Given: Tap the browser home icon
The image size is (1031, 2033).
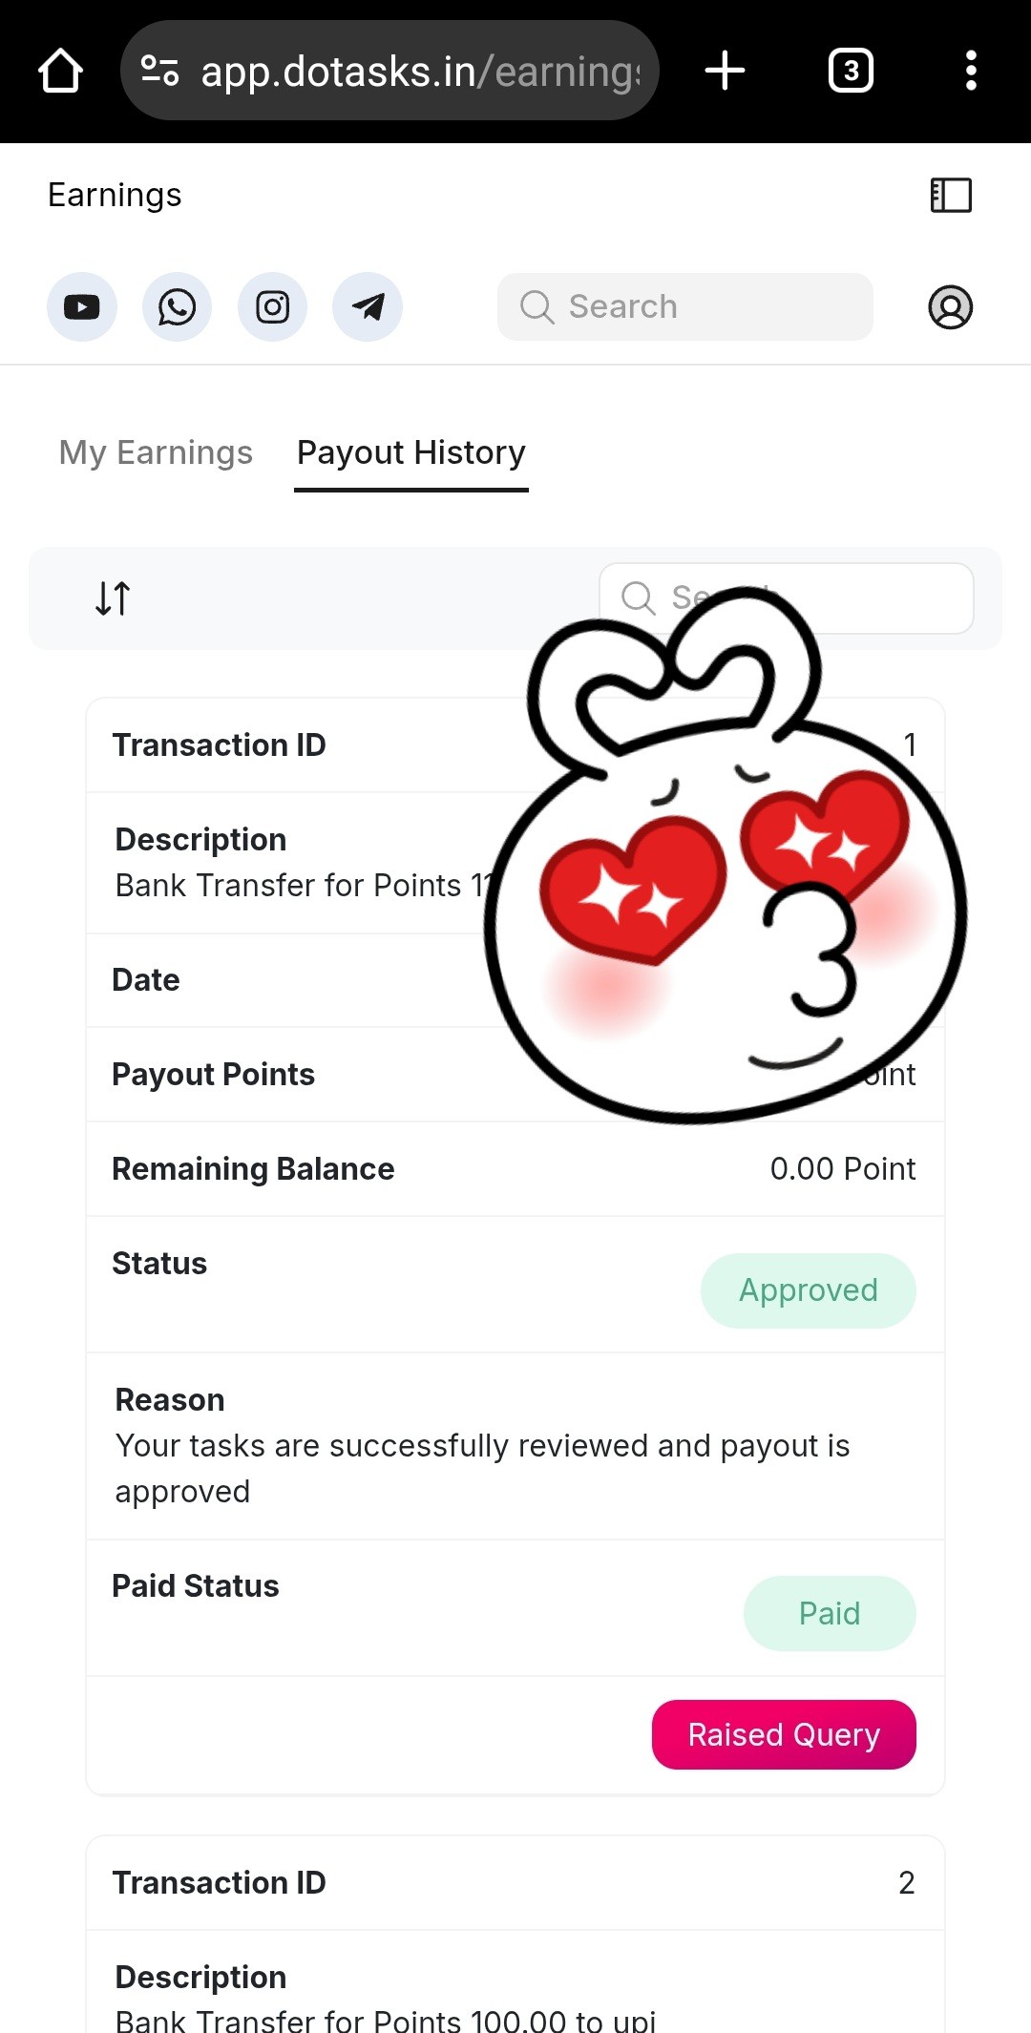Looking at the screenshot, I should [60, 71].
